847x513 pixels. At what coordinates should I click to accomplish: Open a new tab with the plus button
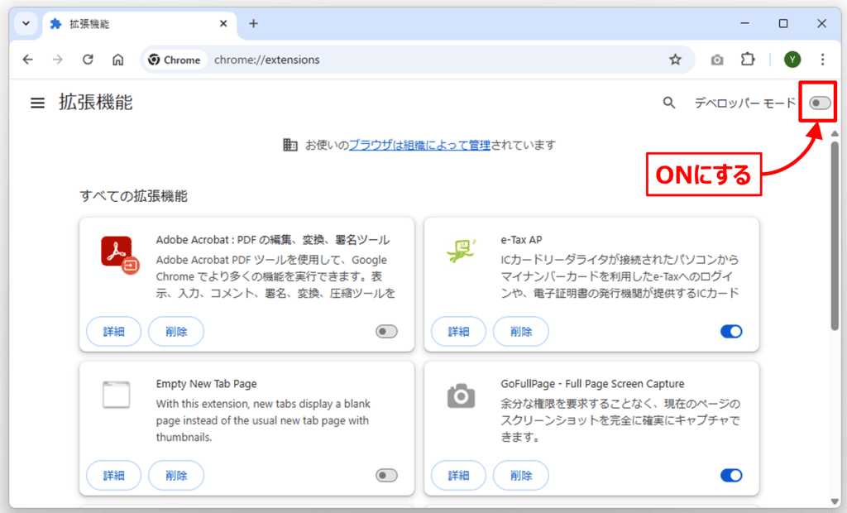click(253, 24)
